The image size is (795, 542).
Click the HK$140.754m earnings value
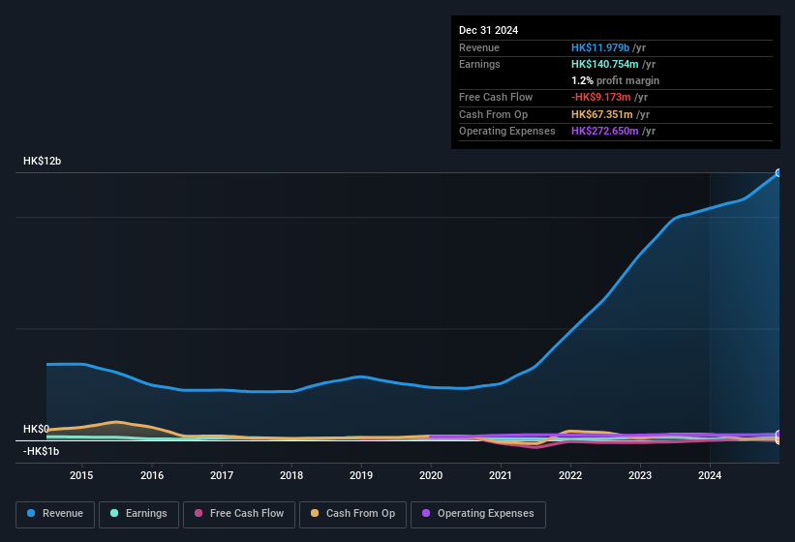pos(605,64)
